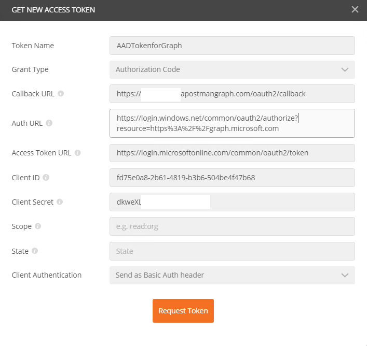Edit the Auth URL text box

point(232,123)
